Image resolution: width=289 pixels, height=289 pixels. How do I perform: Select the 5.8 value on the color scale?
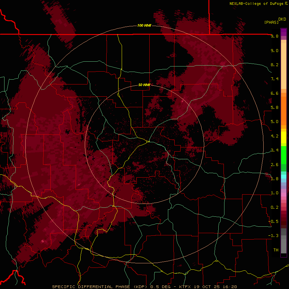click(275, 108)
